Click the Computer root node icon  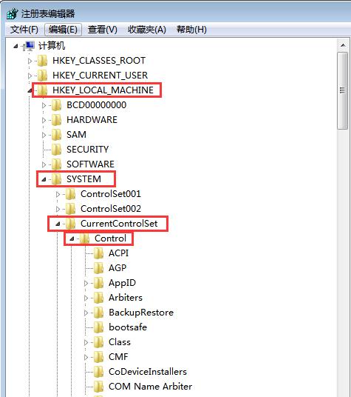tap(29, 46)
